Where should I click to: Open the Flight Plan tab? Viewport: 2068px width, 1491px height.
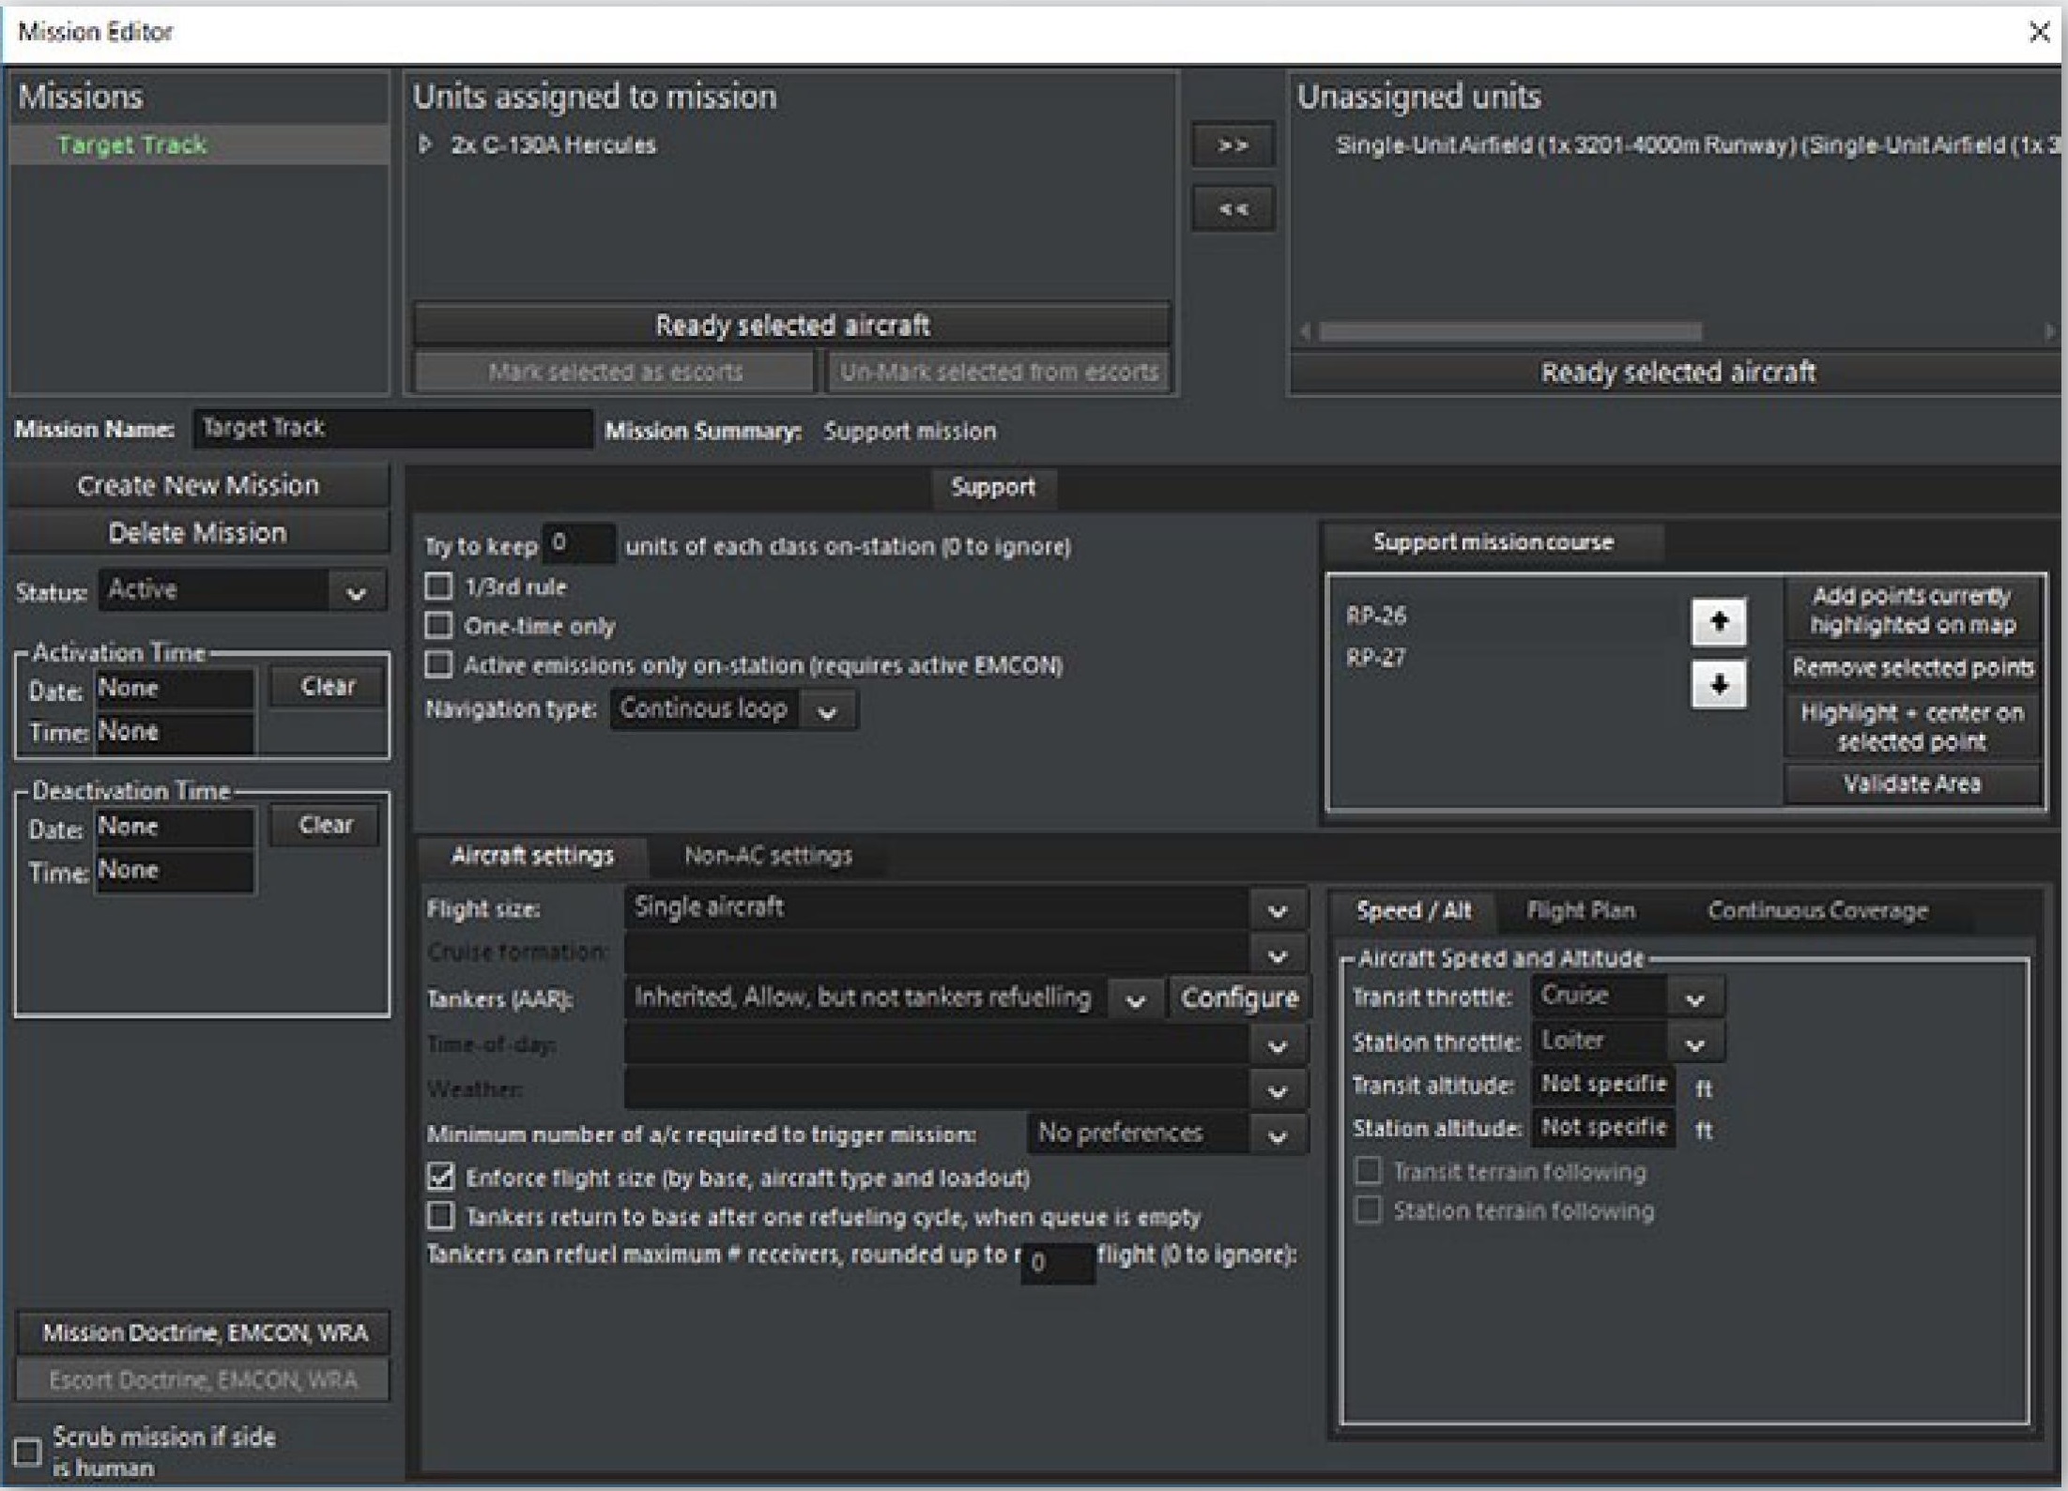(x=1581, y=910)
